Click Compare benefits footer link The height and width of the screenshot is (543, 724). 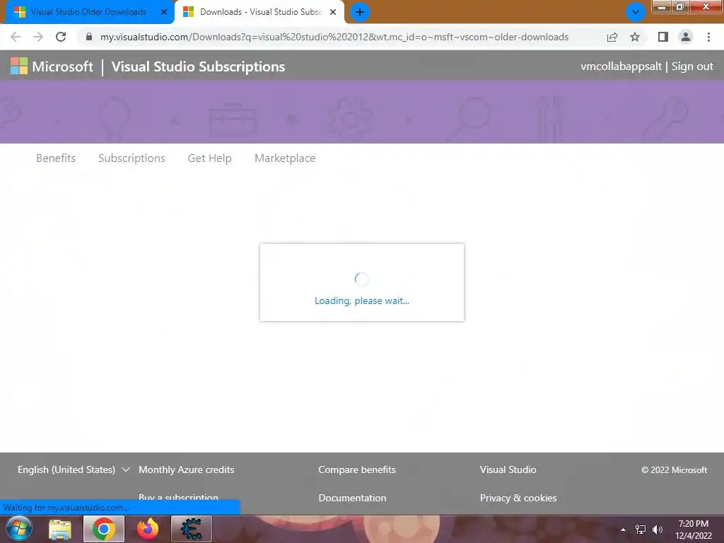coord(357,469)
